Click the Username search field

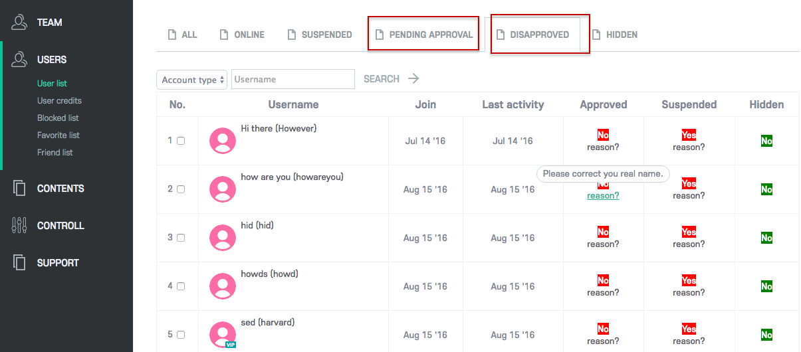292,80
